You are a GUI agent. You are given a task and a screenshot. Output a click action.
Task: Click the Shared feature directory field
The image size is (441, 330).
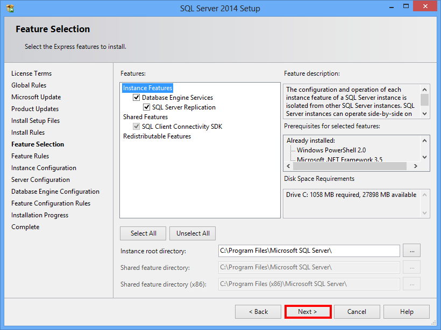click(309, 267)
